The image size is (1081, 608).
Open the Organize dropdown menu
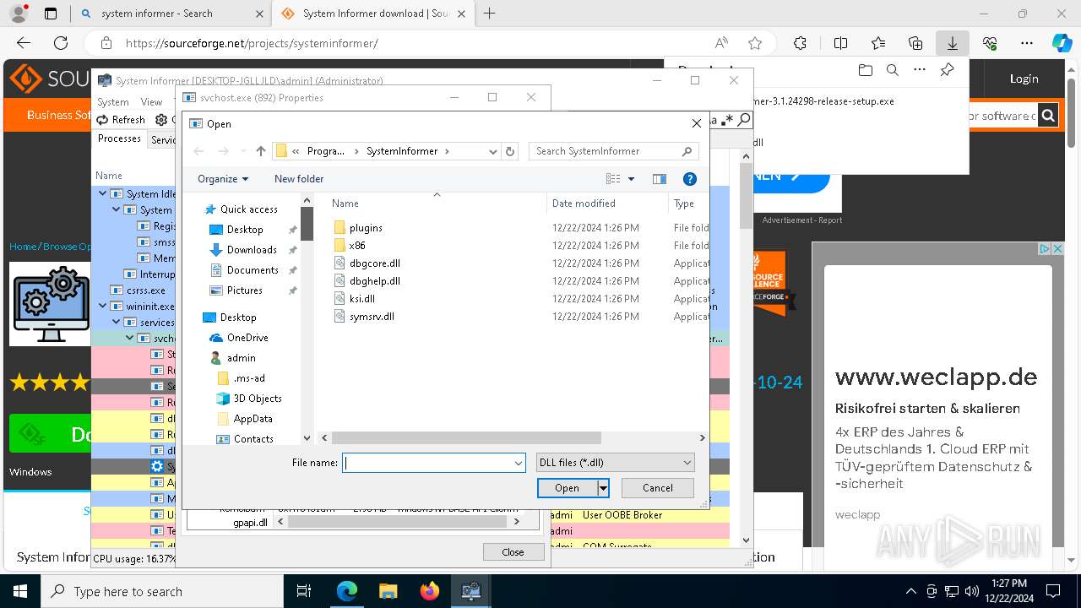223,179
